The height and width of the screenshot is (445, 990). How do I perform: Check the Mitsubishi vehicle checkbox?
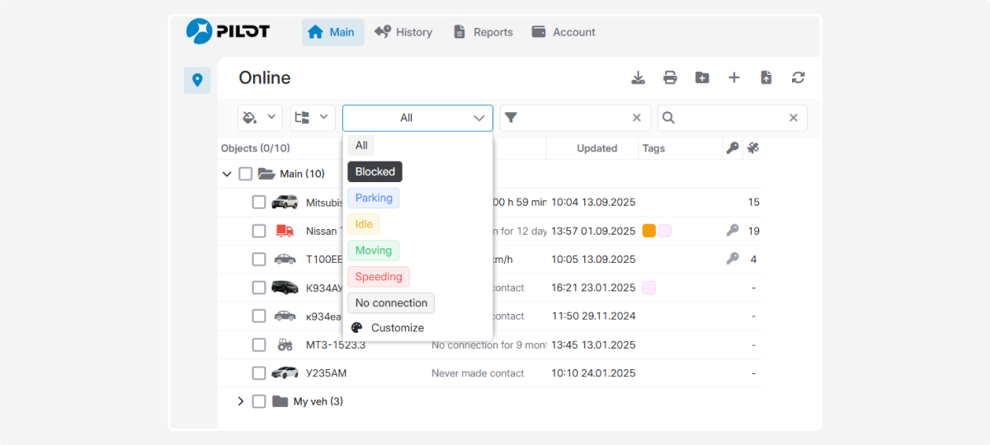(x=259, y=203)
